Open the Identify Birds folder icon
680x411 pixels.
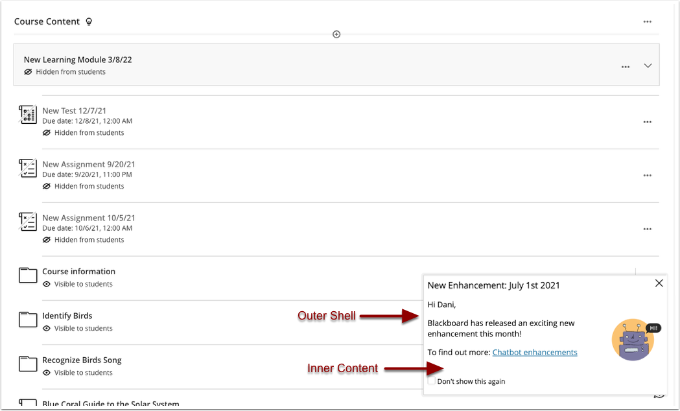point(27,320)
